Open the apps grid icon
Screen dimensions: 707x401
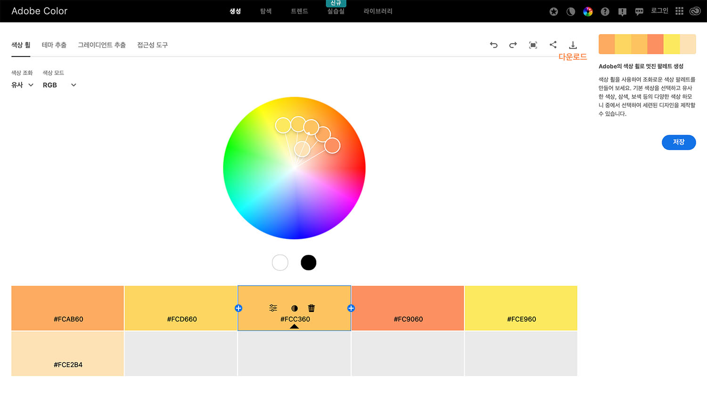click(679, 11)
